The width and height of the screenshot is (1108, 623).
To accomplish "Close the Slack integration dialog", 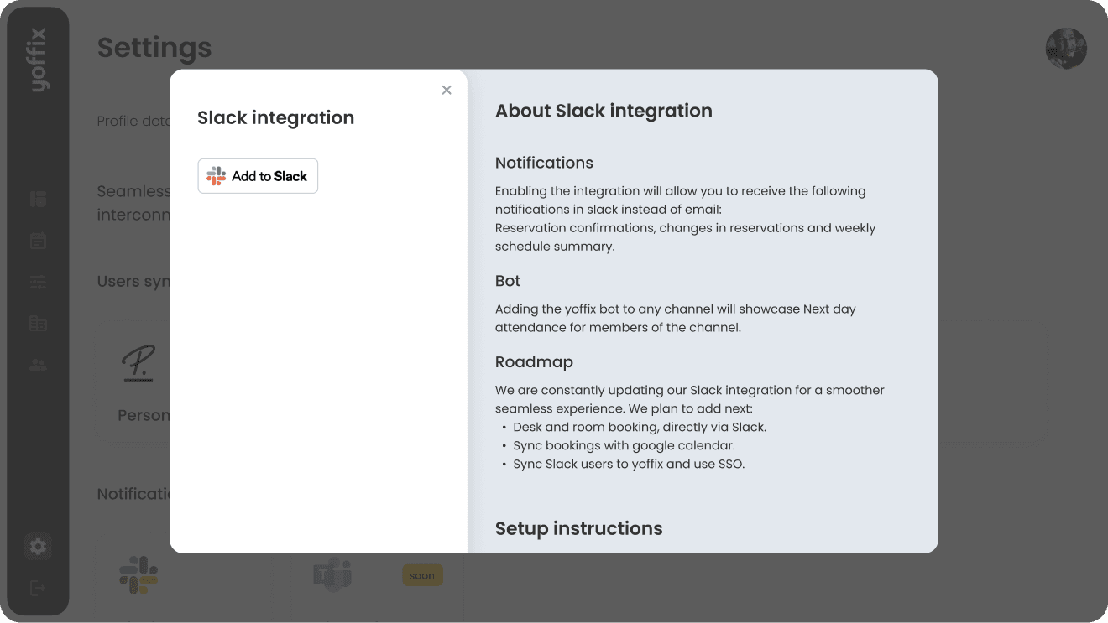I will (x=447, y=90).
